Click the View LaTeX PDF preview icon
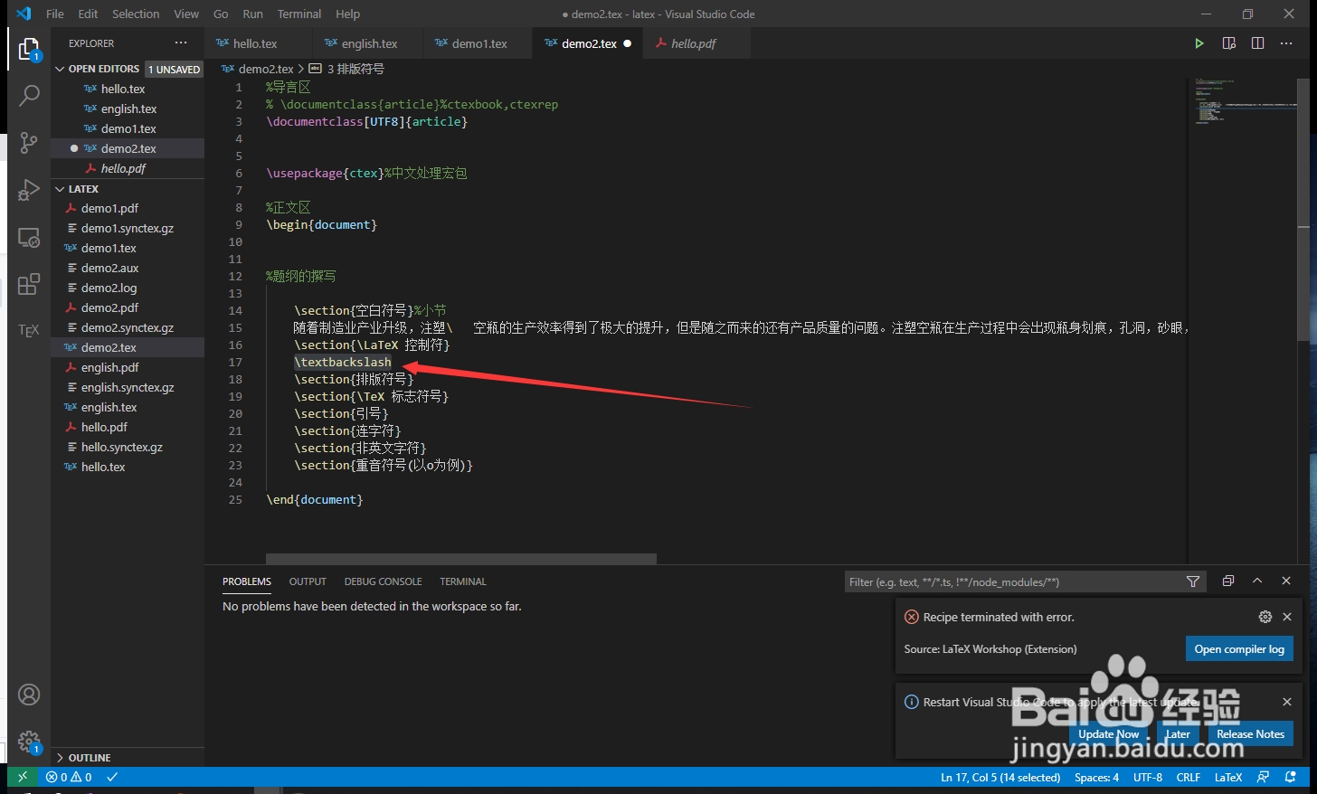The width and height of the screenshot is (1317, 794). [x=1228, y=43]
